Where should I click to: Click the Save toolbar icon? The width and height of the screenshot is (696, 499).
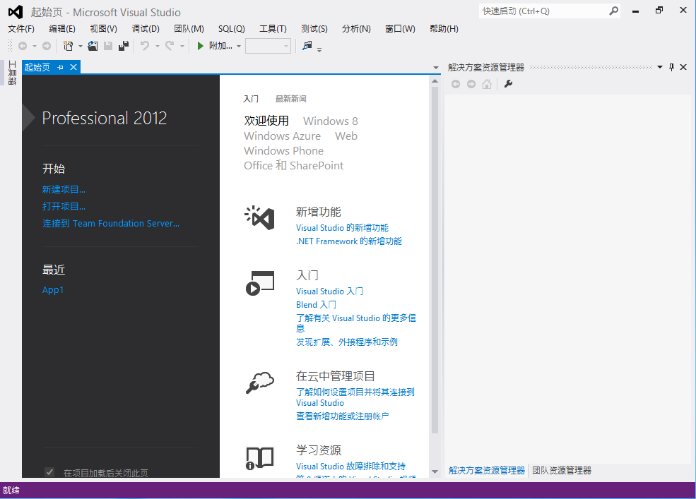click(108, 46)
